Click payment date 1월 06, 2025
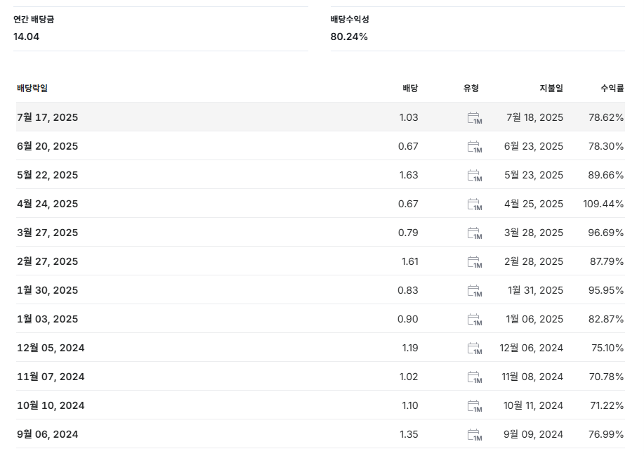The height and width of the screenshot is (456, 644). coord(534,318)
